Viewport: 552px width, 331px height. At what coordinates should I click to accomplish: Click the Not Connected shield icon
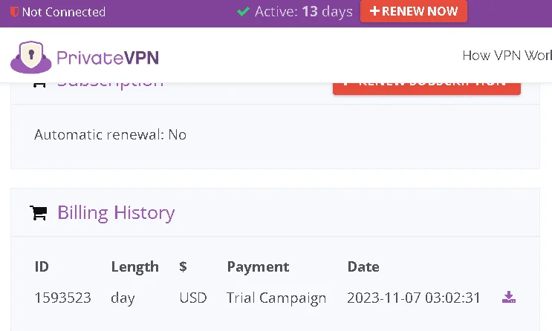coord(14,12)
